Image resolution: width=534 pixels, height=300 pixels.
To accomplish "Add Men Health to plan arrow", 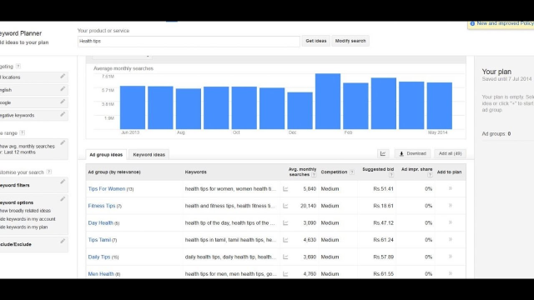I will 451,273.
